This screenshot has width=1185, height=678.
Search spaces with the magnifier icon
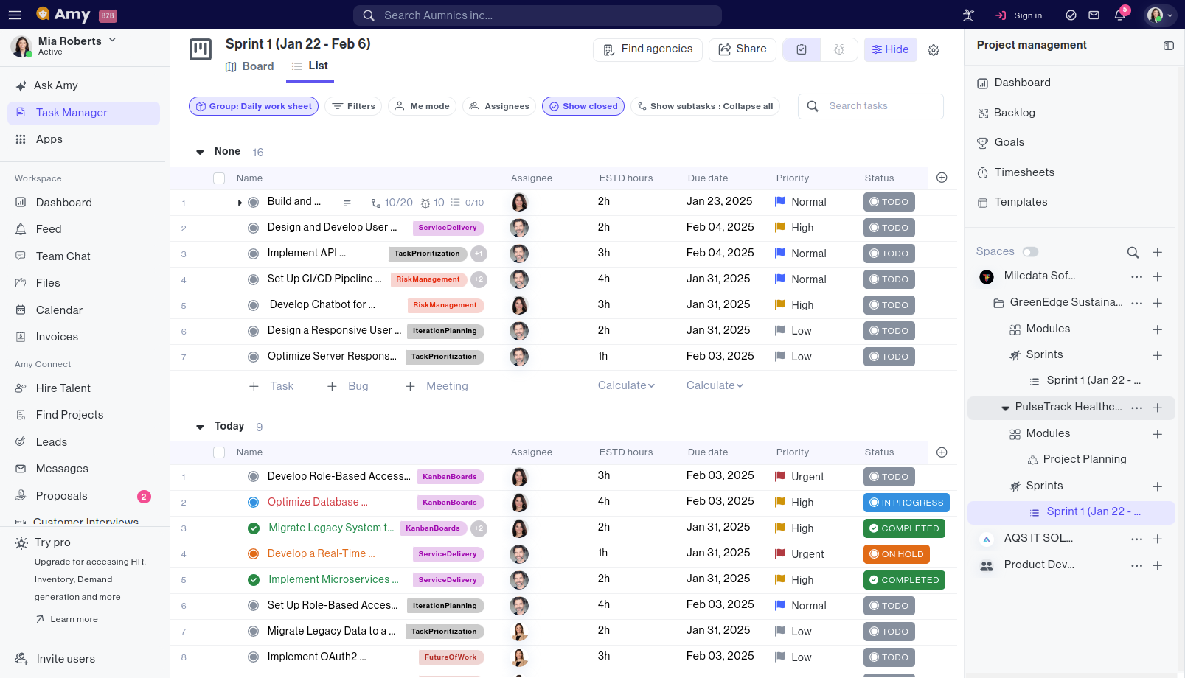(x=1133, y=252)
